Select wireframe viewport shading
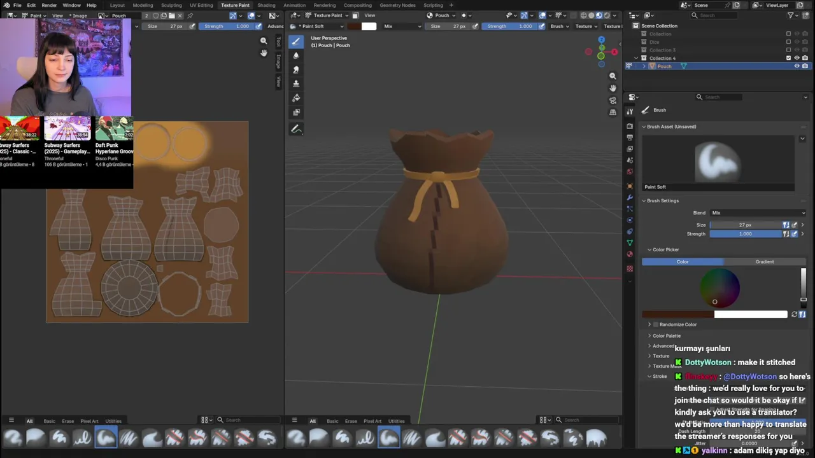The image size is (815, 458). pos(583,15)
